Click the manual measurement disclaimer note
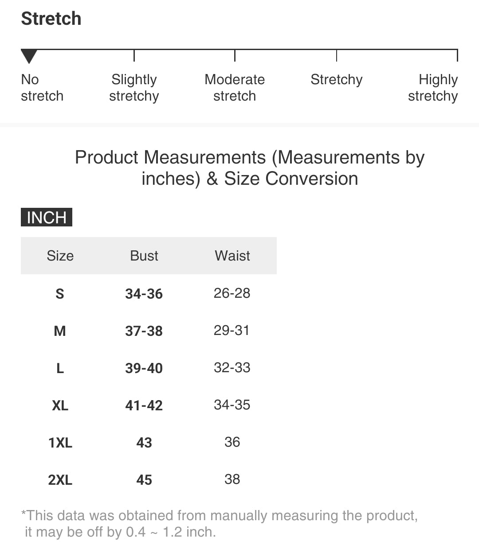The height and width of the screenshot is (549, 479). click(220, 523)
